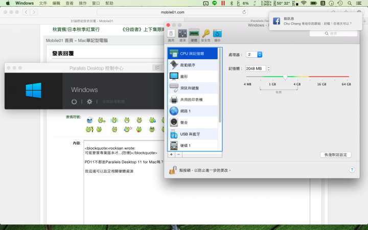
Task: Open the 查看 menu
Action: coord(70,3)
